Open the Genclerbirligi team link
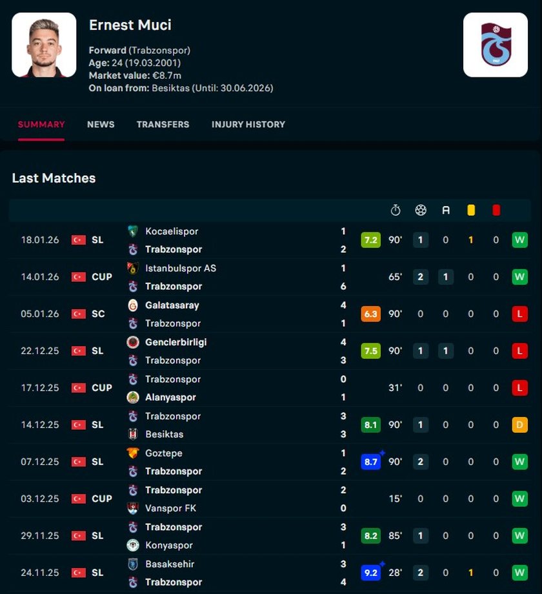Viewport: 542px width, 594px height. tap(176, 342)
